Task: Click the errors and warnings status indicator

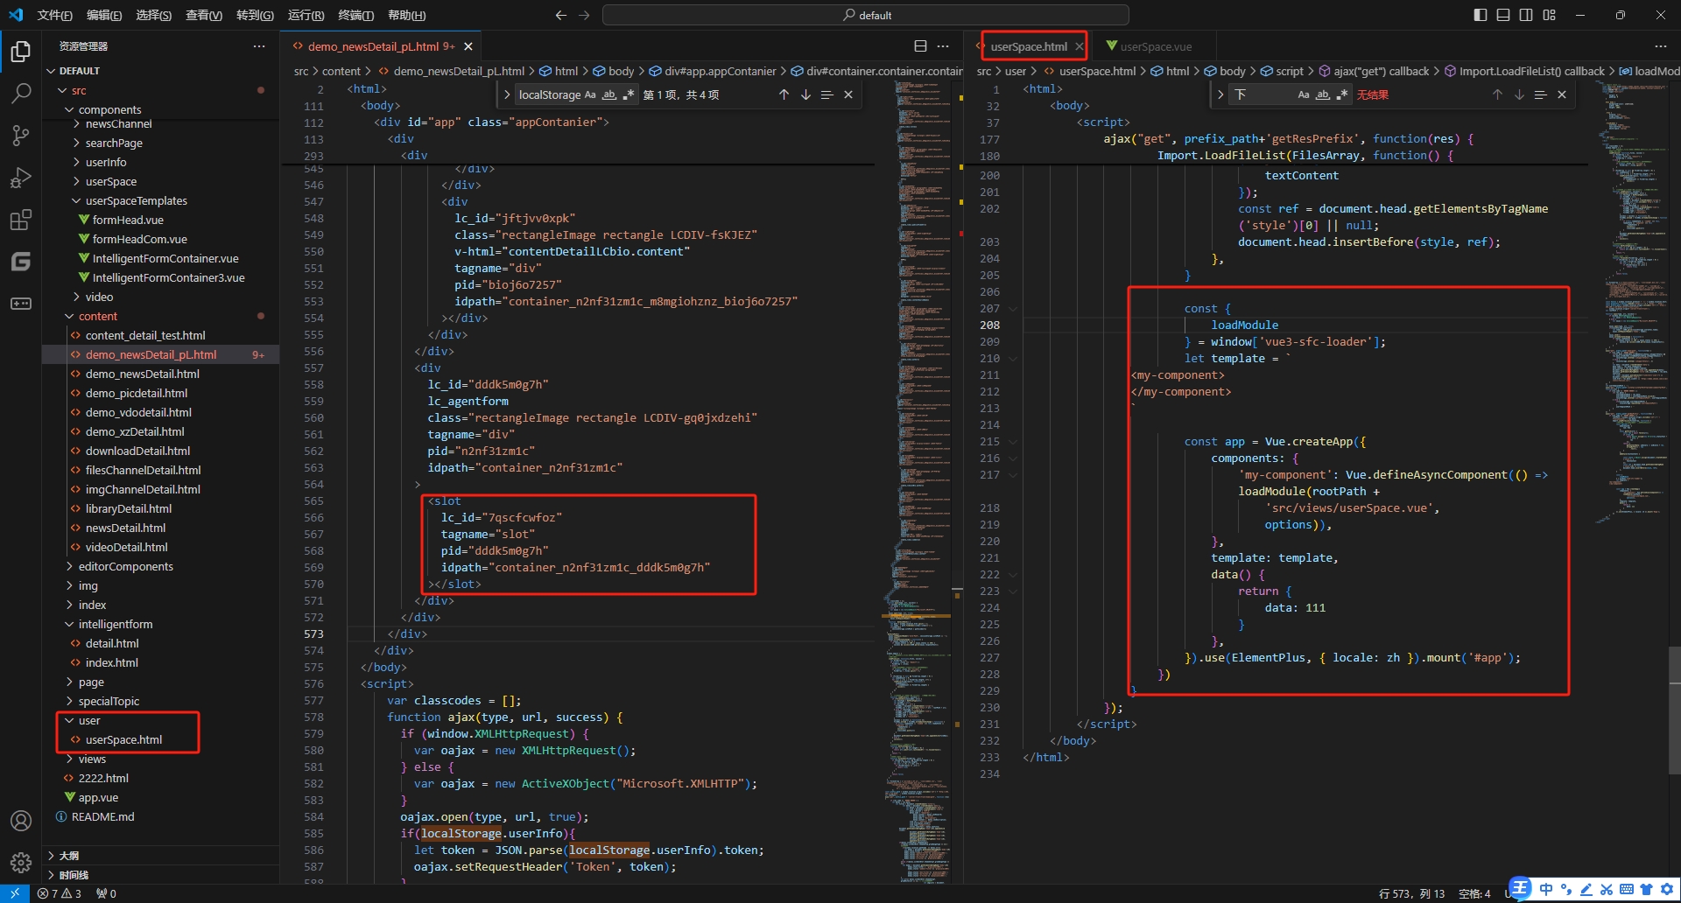Action: click(x=60, y=893)
